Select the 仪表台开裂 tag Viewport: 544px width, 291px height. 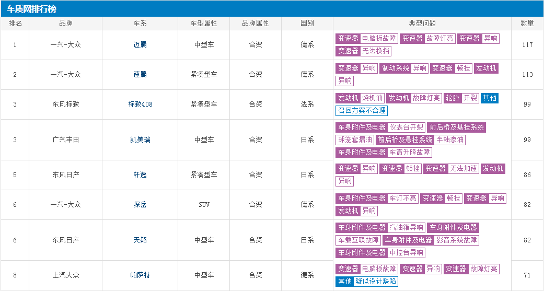click(406, 127)
